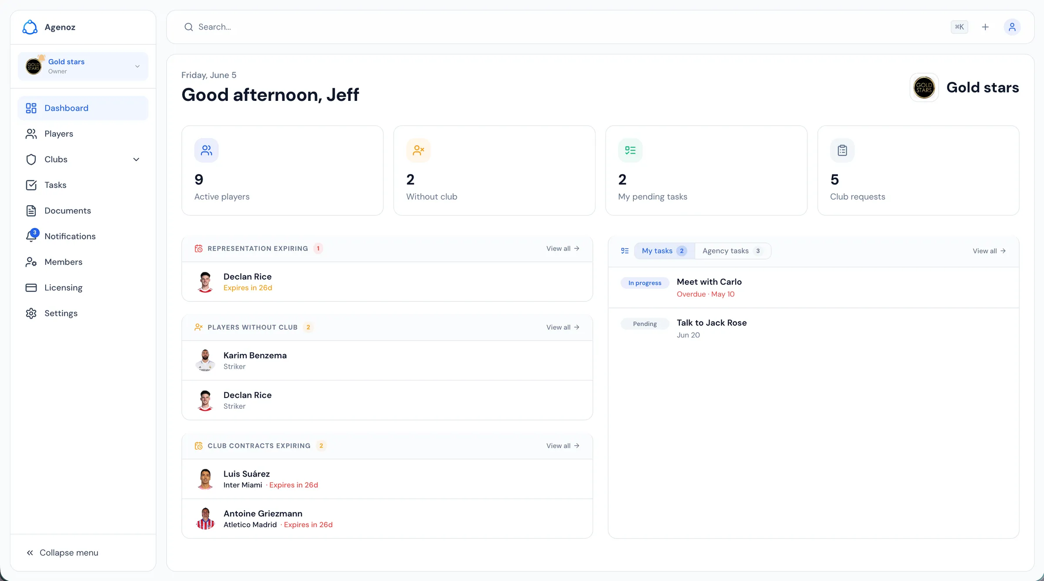
Task: Open the Gold stars agency switcher dropdown
Action: click(x=83, y=67)
